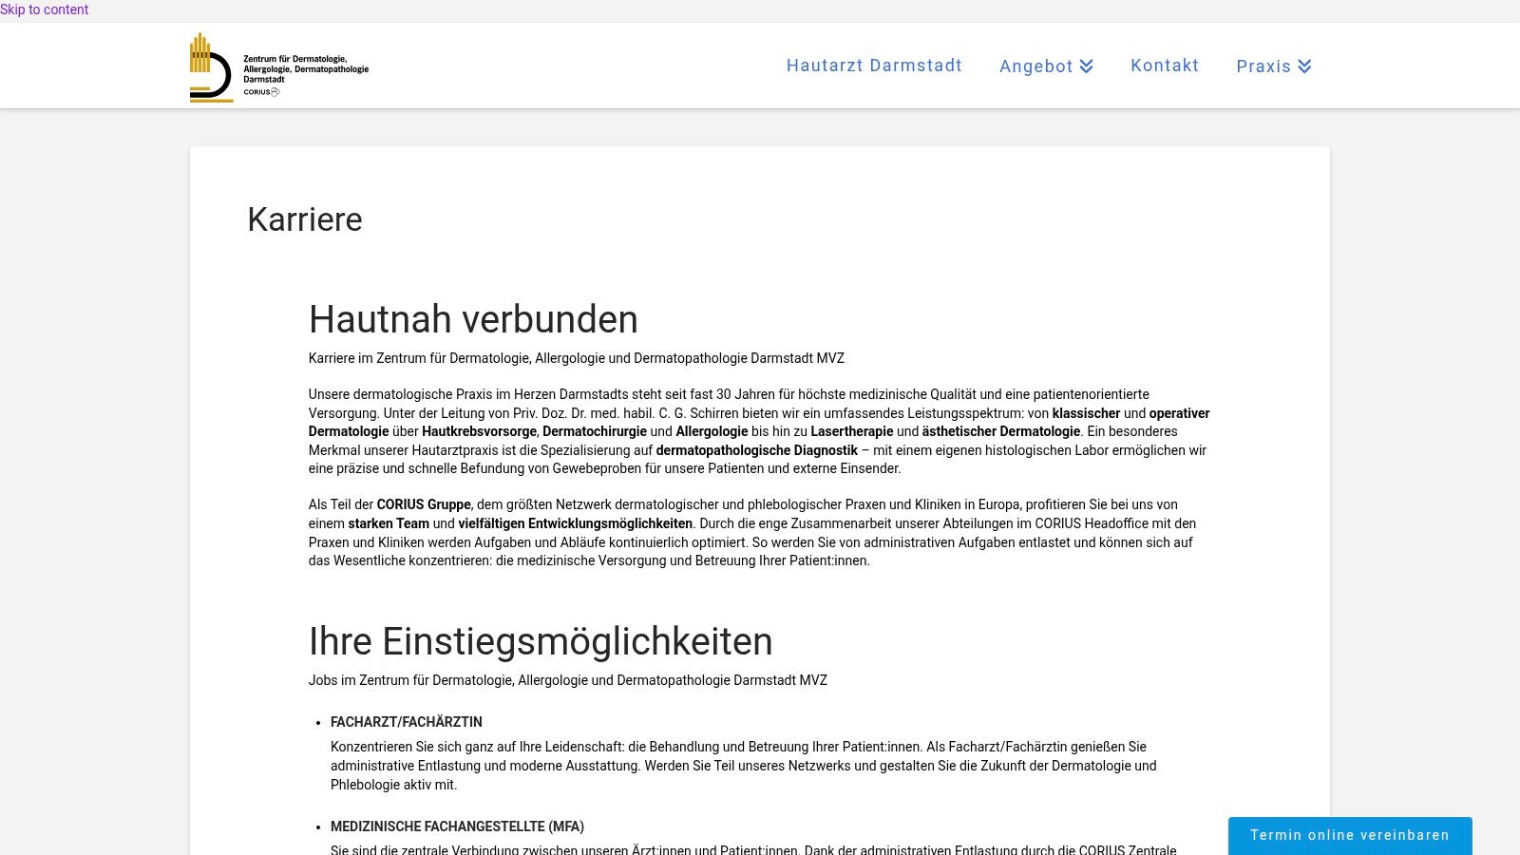Click bold vielfältigen Entwicklungsmöglichkeiten text

[x=575, y=523]
